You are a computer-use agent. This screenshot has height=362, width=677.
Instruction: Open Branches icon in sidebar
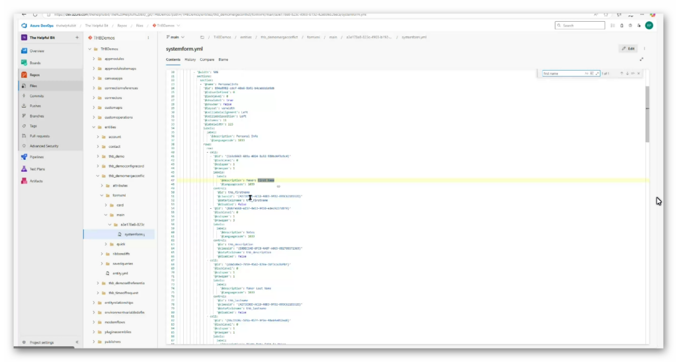click(x=24, y=116)
